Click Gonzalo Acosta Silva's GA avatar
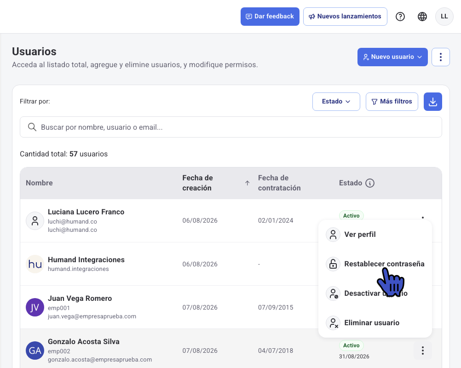Image resolution: width=461 pixels, height=368 pixels. click(35, 351)
